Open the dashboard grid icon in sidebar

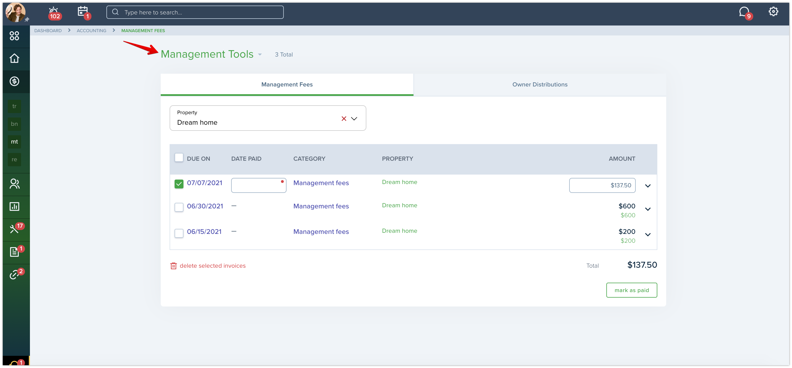(14, 36)
